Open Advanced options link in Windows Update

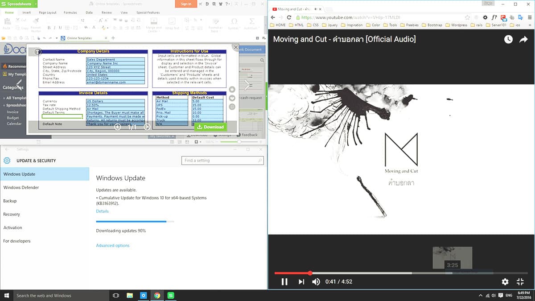coord(113,245)
